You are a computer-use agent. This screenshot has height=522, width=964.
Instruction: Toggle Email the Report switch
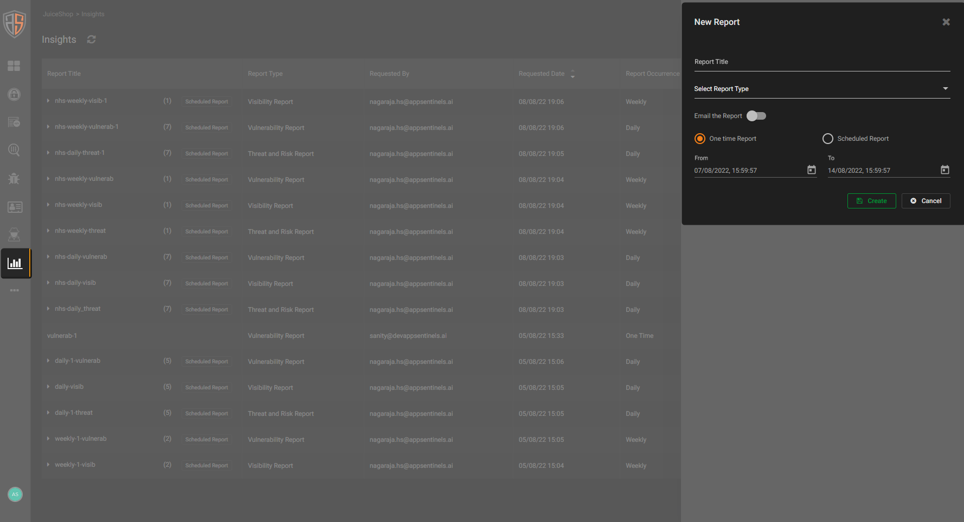tap(756, 116)
